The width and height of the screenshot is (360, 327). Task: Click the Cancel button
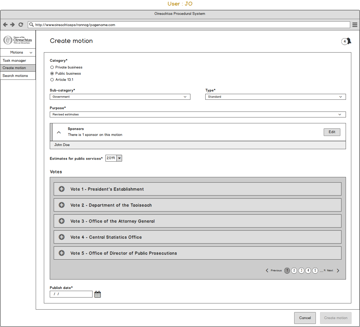point(305,318)
